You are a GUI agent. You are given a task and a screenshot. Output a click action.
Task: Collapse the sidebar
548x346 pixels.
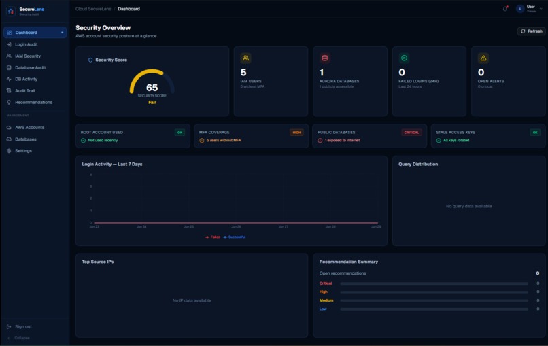pyautogui.click(x=19, y=338)
